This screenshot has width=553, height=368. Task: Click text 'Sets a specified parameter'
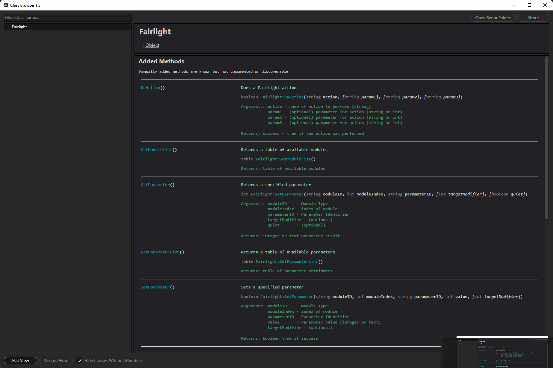[272, 287]
